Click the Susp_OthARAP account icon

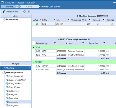(8, 83)
